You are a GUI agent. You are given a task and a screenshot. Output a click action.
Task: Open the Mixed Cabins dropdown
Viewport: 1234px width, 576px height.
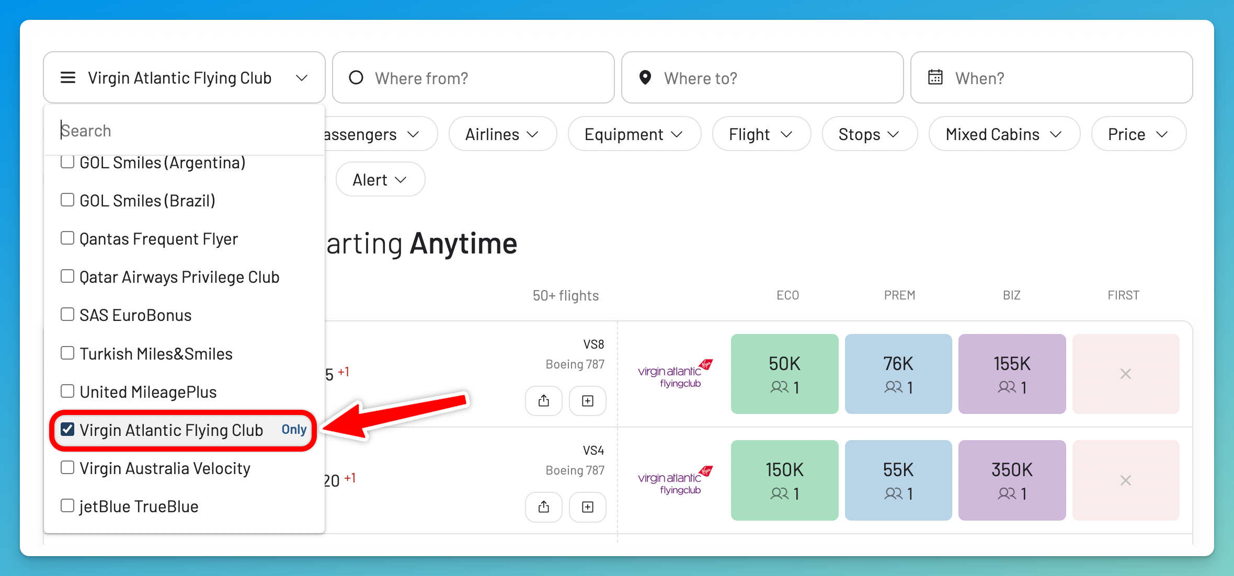(1004, 134)
